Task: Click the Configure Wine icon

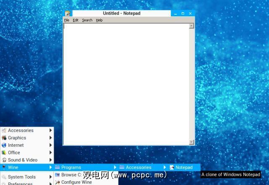Action: (x=57, y=182)
